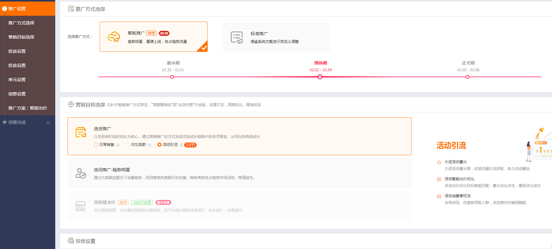
Task: Click 预热期 stage label
Action: click(321, 63)
